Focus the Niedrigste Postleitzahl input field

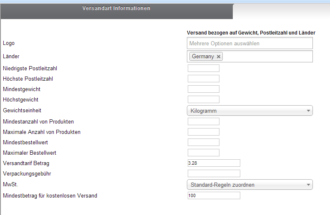[203, 68]
